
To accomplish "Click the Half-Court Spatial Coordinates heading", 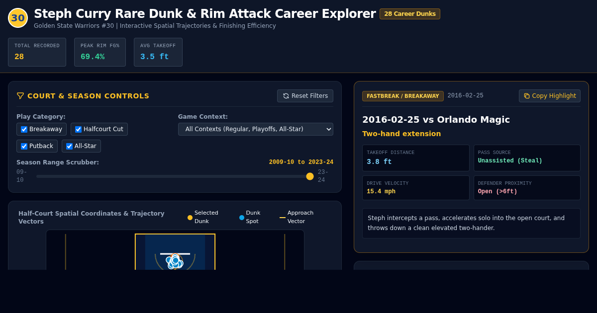I will pyautogui.click(x=92, y=218).
